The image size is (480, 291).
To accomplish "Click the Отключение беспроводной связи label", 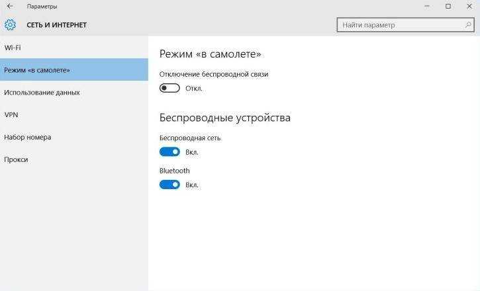I will click(214, 74).
